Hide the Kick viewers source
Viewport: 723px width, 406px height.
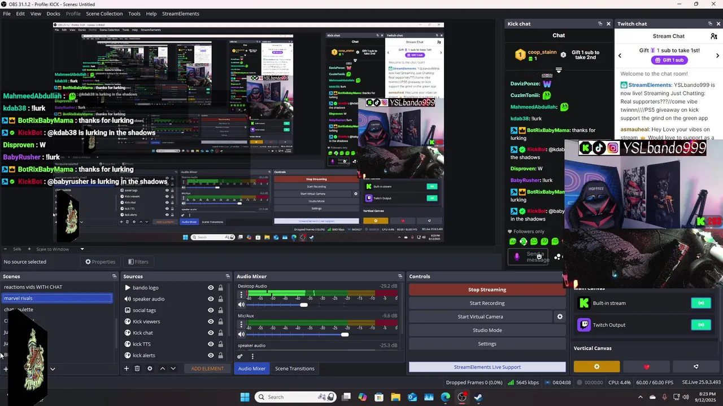pos(211,321)
